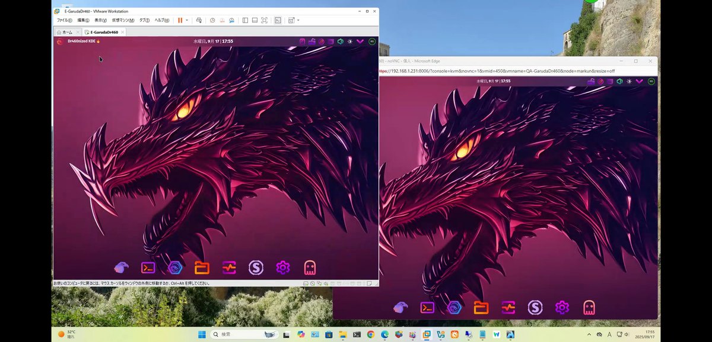Expand the stretch display dropdown arrow in VMware
Screen dimensions: 712x342
tap(298, 20)
